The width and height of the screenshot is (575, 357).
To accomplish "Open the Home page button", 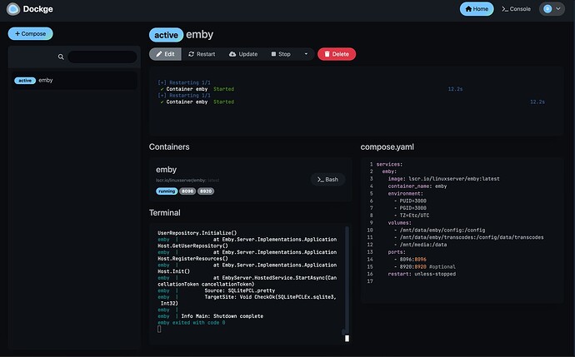I will [x=477, y=9].
